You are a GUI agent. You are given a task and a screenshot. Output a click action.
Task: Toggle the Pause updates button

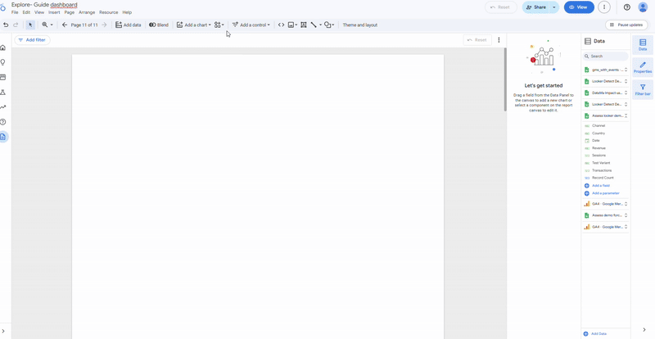tap(627, 25)
